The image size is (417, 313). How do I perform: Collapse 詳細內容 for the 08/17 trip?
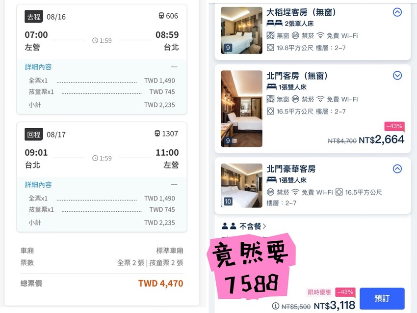coord(174,185)
